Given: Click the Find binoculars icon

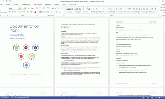Looking at the screenshot, I should tap(161, 7).
